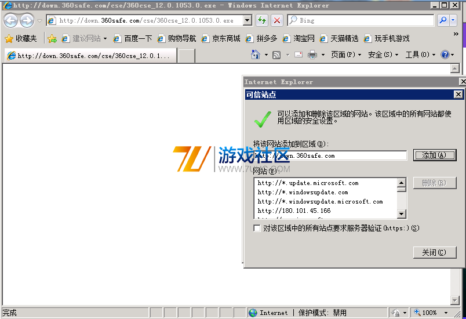Expand the Home button dropdown arrow
Image resolution: width=466 pixels, height=319 pixels.
[266, 55]
